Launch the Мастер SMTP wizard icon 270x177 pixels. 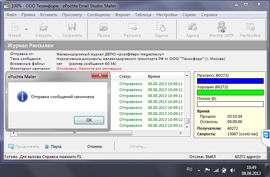click(222, 27)
